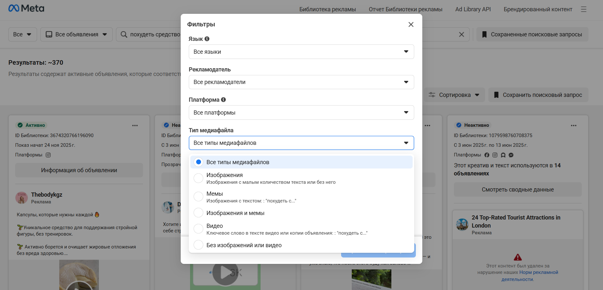Screen dimensions: 603x290
Task: Select the Изображения radio option
Action: pyautogui.click(x=198, y=178)
